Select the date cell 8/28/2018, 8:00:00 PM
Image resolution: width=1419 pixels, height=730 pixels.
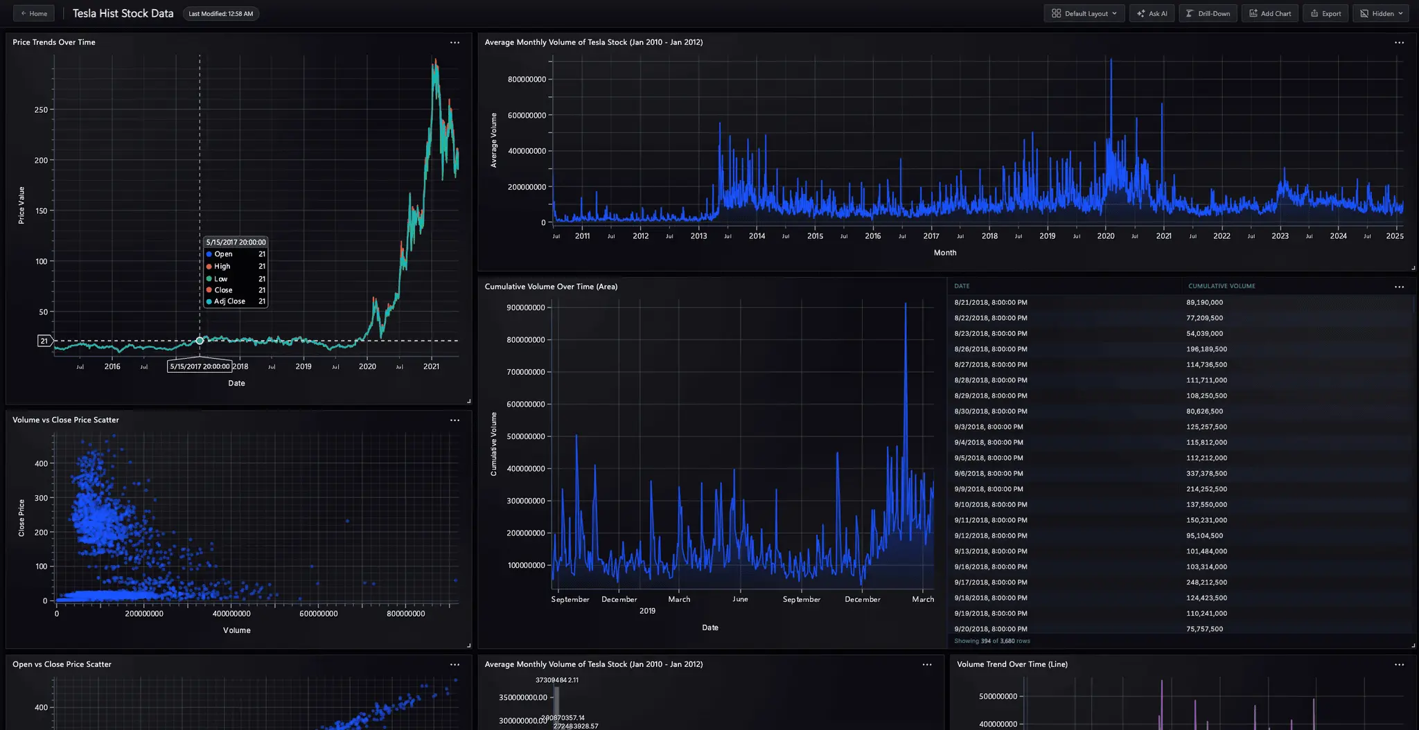tap(991, 380)
